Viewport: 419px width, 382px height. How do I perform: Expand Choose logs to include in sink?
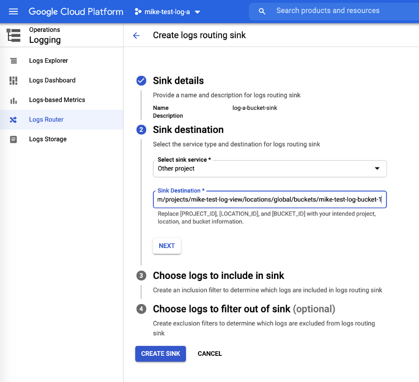218,275
